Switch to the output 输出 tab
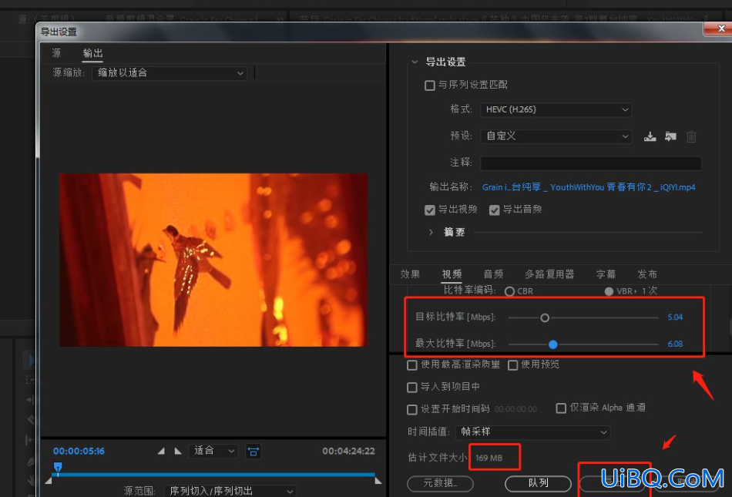The width and height of the screenshot is (732, 497). (92, 52)
